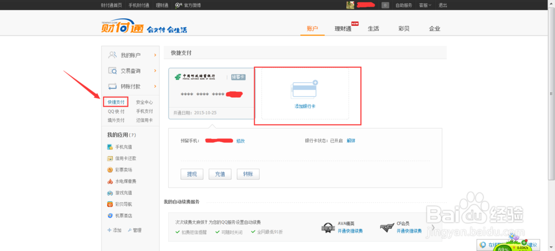Click the 转账 button
555x251 pixels.
(x=248, y=174)
